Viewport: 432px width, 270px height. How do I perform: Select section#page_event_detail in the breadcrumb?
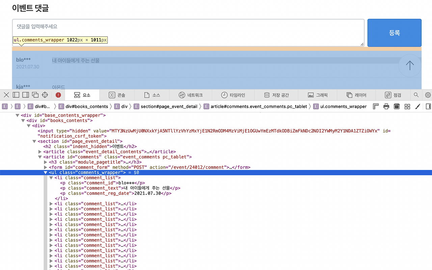[x=165, y=107]
